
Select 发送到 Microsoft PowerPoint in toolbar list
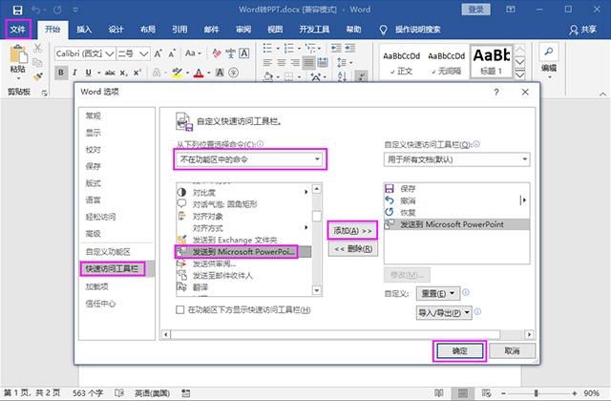tap(456, 224)
